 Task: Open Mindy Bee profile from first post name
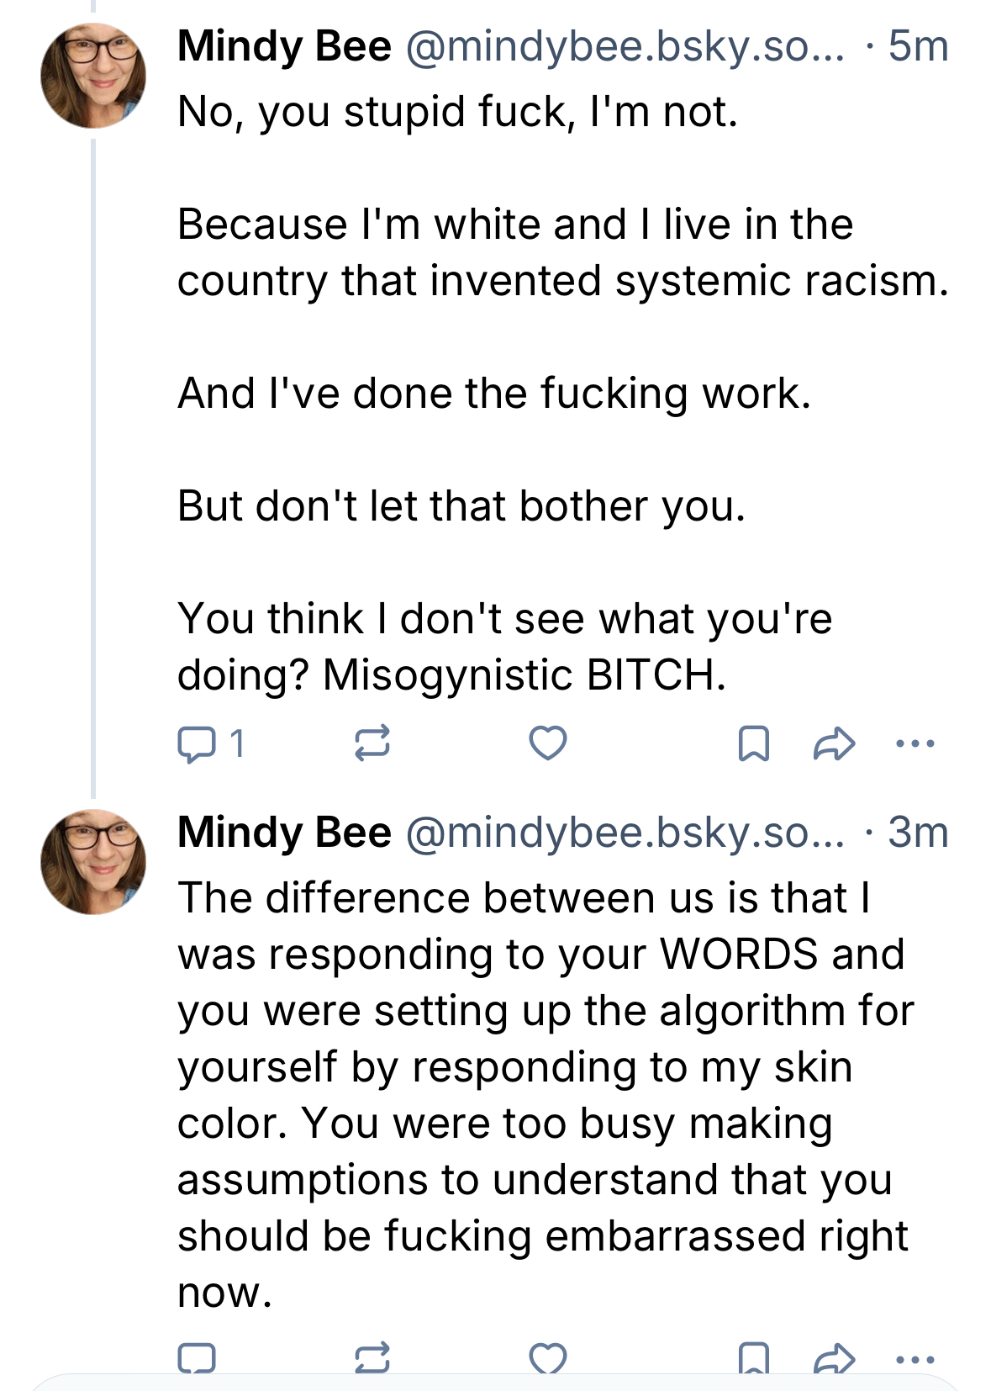coord(284,46)
